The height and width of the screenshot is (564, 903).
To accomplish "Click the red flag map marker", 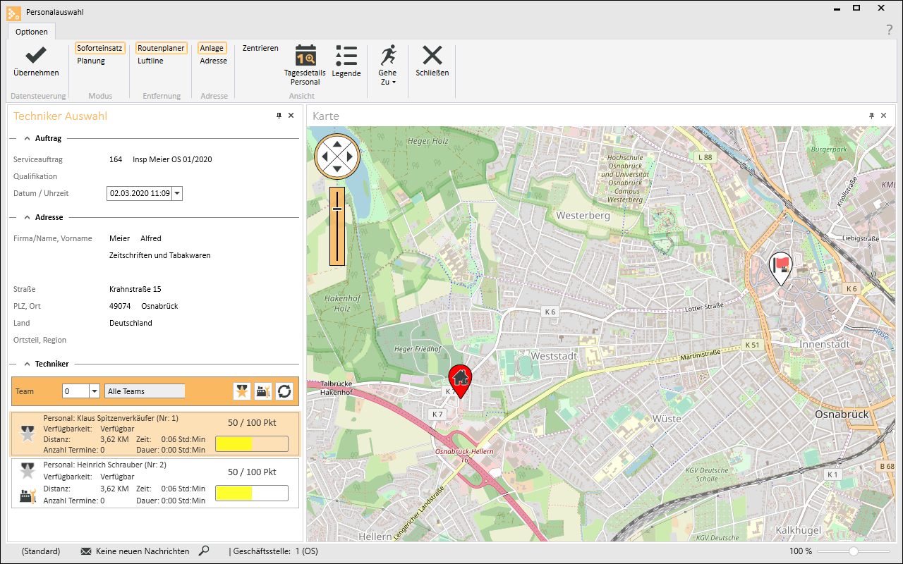I will point(780,267).
